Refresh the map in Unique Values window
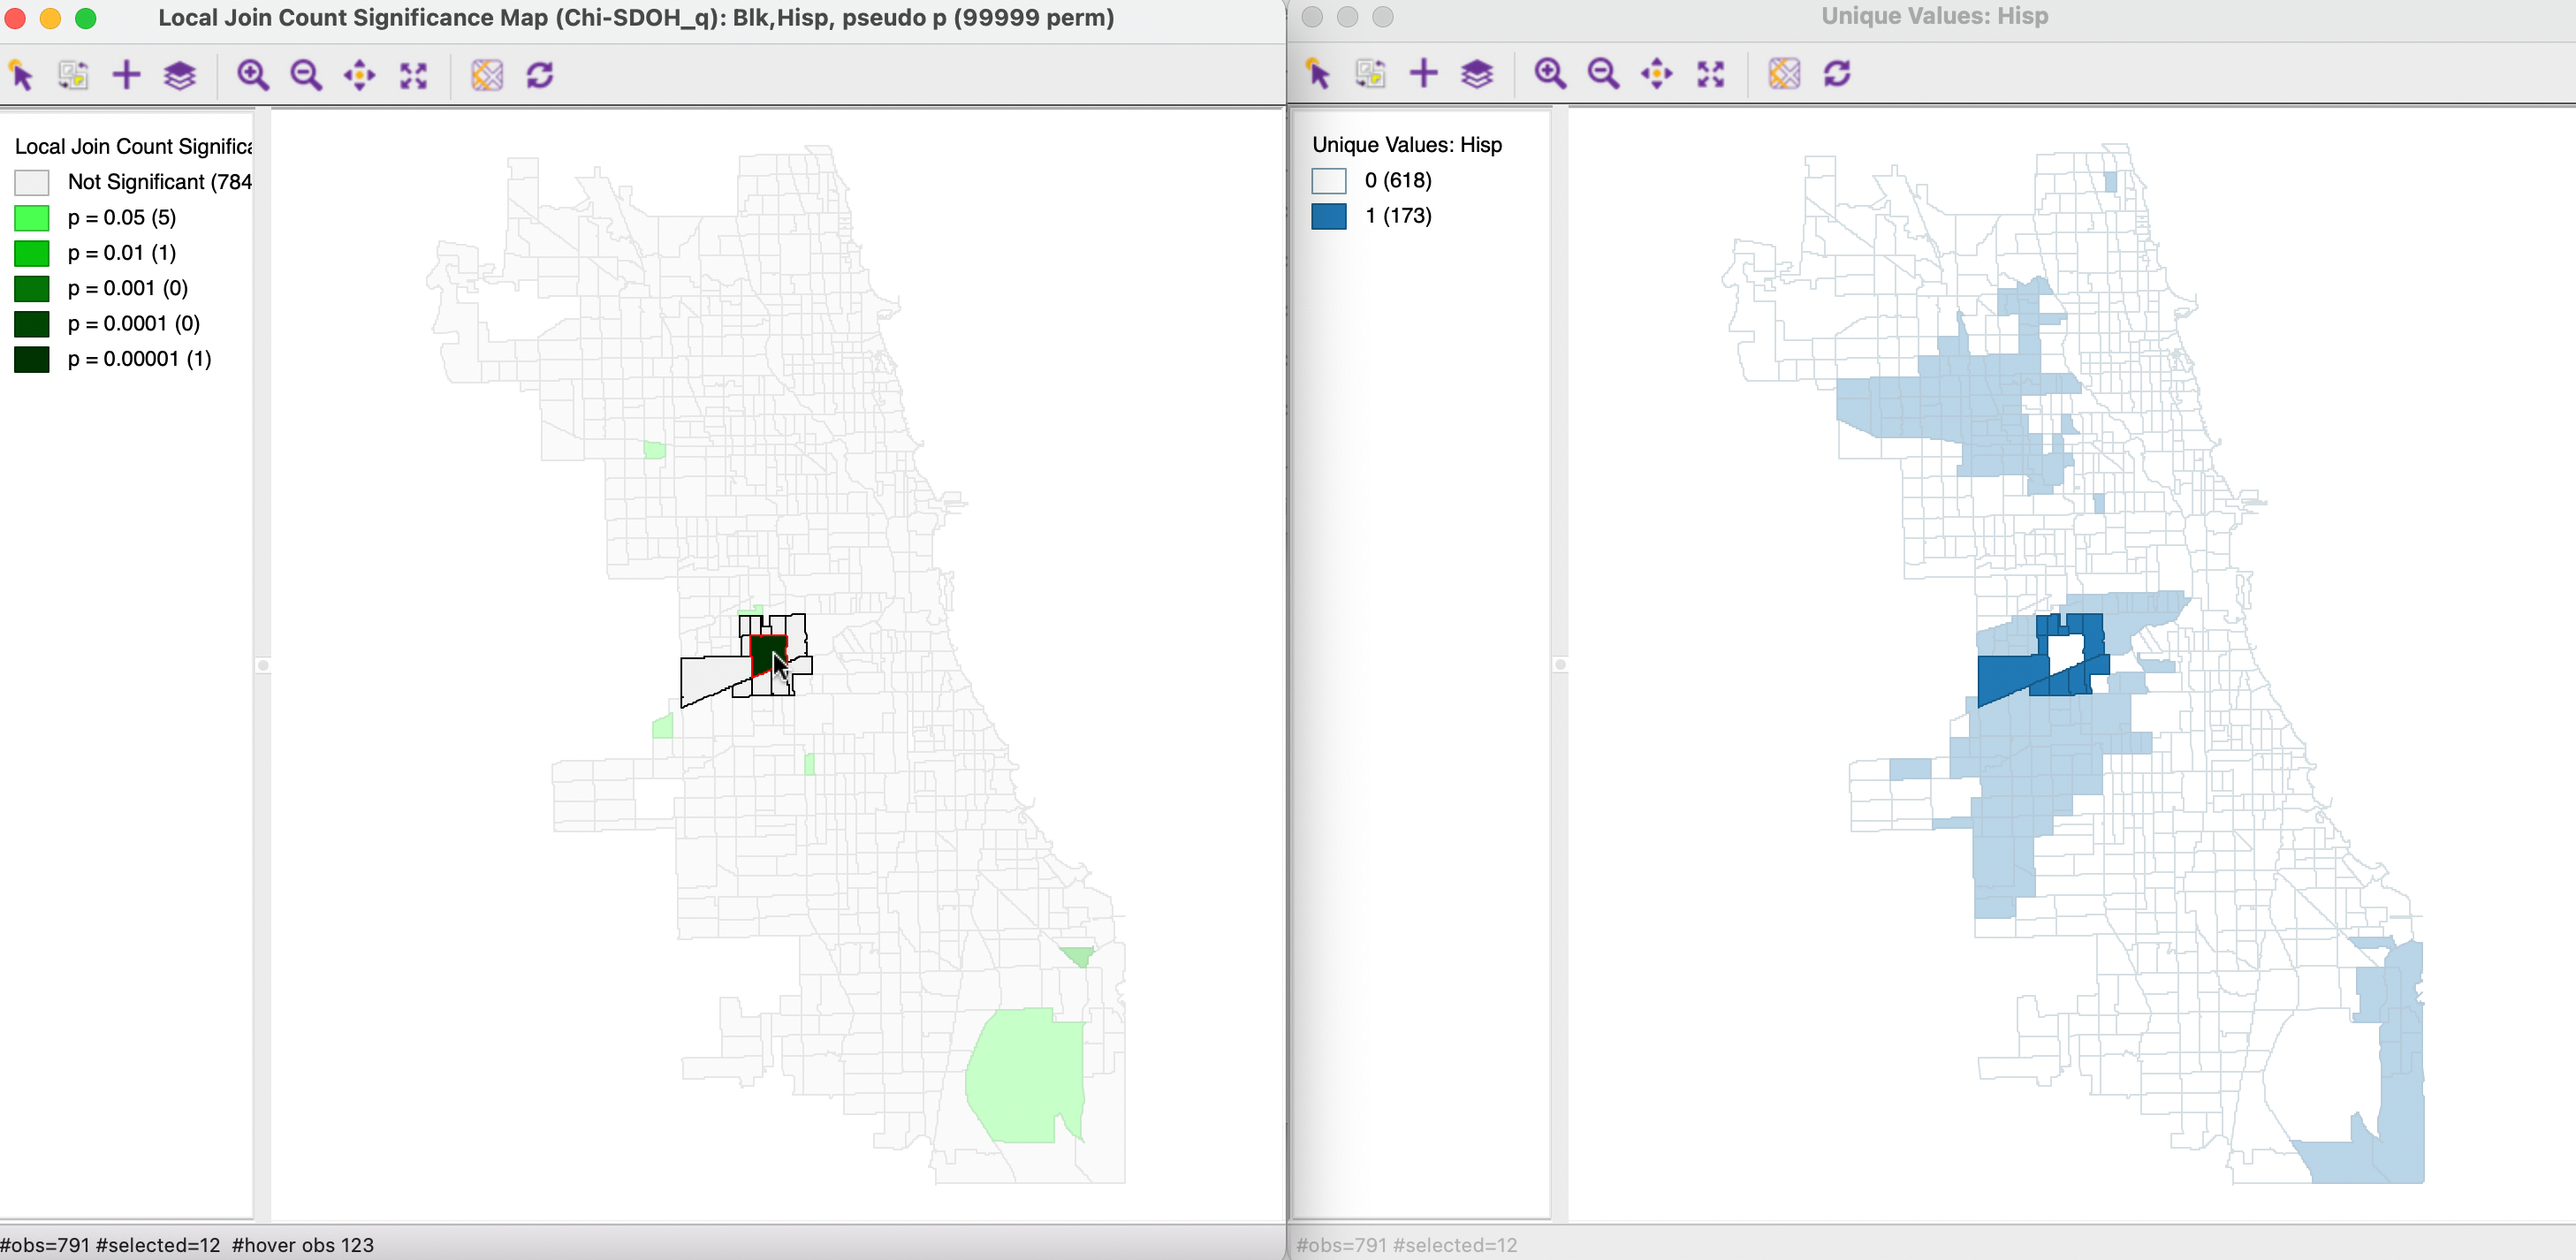The width and height of the screenshot is (2576, 1260). [1837, 73]
